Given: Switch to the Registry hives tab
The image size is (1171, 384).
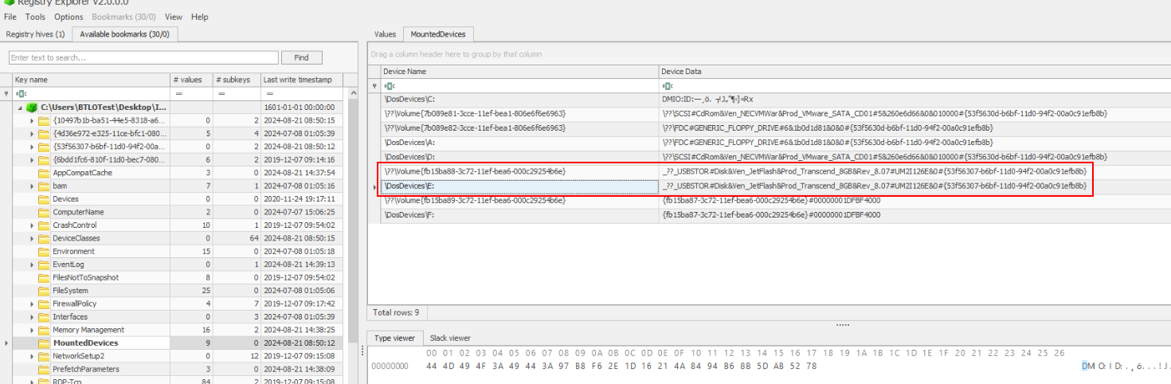Looking at the screenshot, I should pos(35,34).
